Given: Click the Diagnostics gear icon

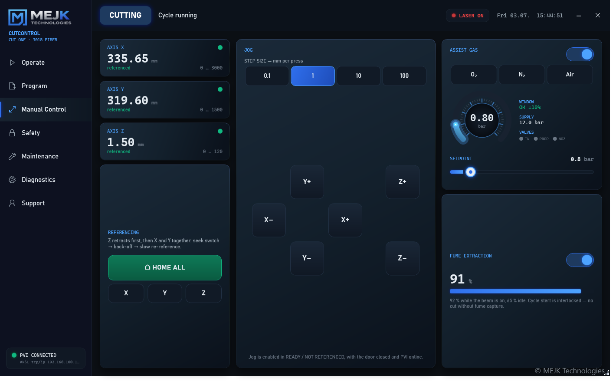Looking at the screenshot, I should point(12,180).
